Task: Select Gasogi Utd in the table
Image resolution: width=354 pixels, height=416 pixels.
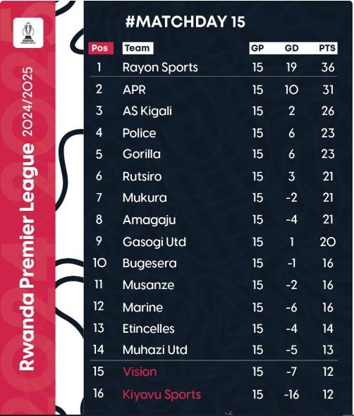Action: pyautogui.click(x=154, y=242)
